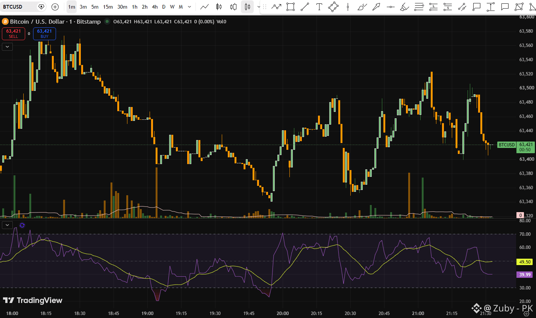
Task: Click the yellow 49.50 RSI label
Action: pos(525,262)
